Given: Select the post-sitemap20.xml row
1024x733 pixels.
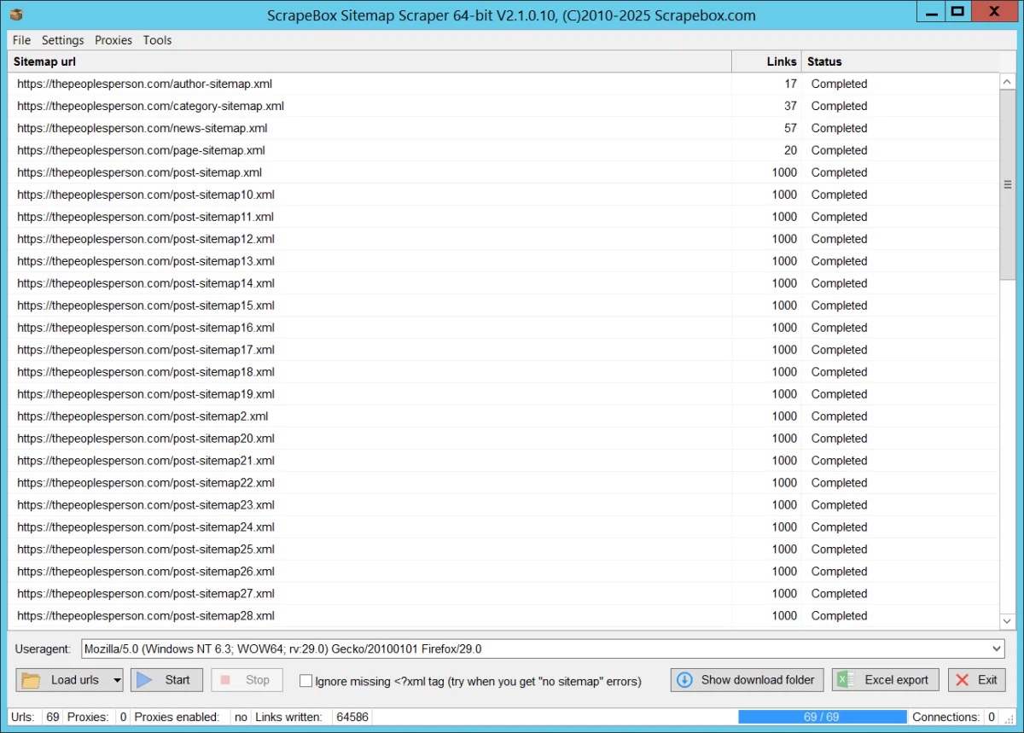Looking at the screenshot, I should (503, 439).
